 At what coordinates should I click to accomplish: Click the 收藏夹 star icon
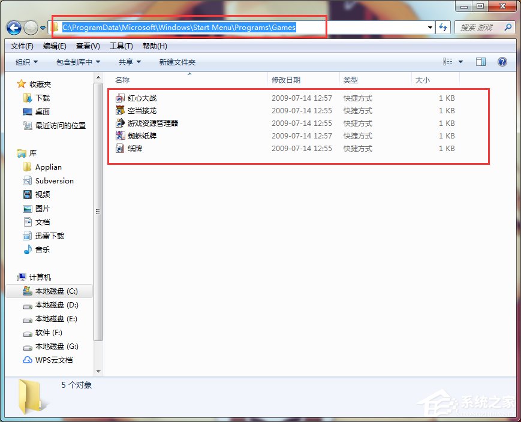coord(21,84)
